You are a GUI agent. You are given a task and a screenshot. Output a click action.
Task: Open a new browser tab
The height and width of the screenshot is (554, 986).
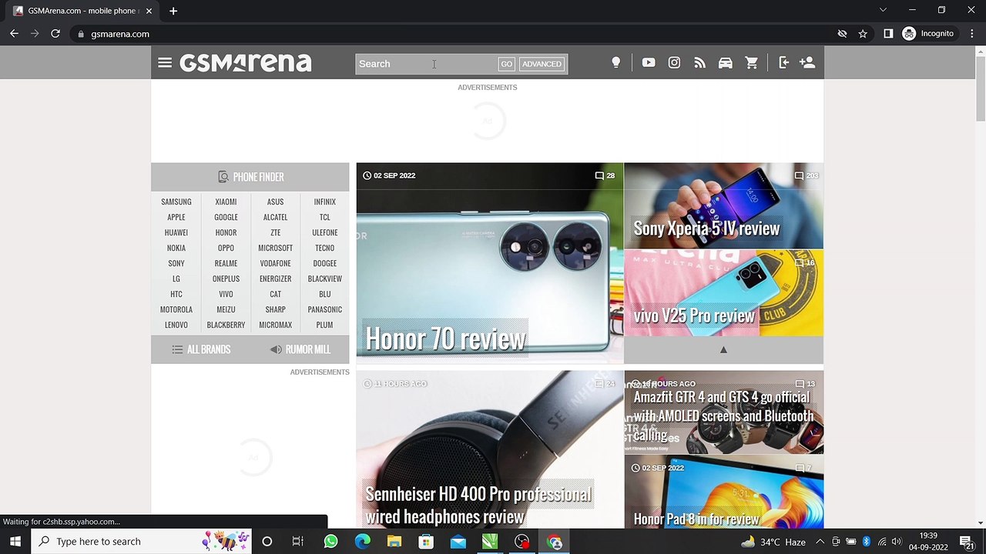(173, 11)
